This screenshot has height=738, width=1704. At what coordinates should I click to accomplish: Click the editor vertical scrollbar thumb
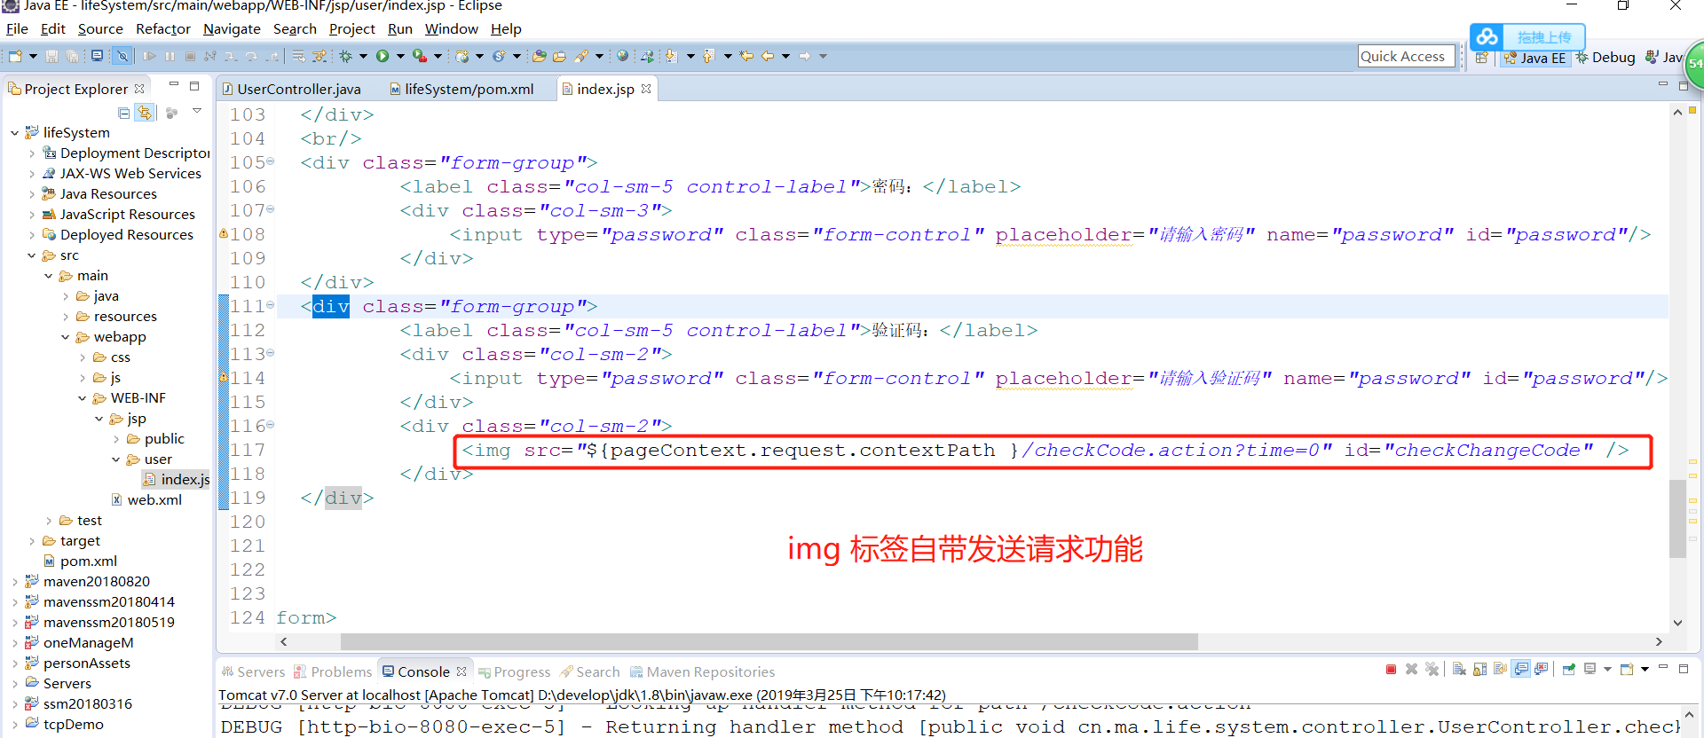tap(1677, 519)
